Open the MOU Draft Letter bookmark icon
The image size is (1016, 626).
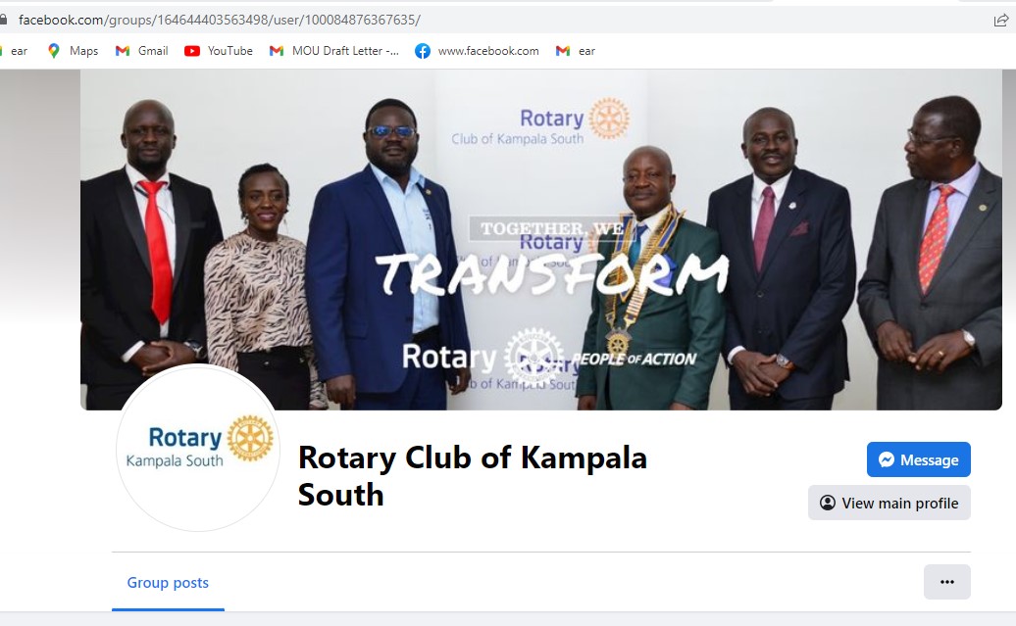277,51
